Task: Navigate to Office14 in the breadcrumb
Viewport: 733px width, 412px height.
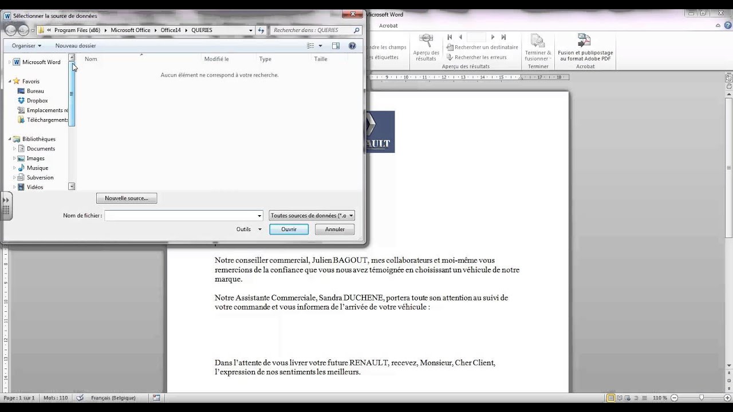Action: point(171,30)
